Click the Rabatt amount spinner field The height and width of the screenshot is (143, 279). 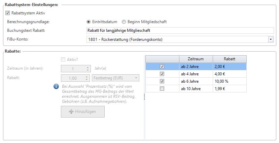click(73, 78)
